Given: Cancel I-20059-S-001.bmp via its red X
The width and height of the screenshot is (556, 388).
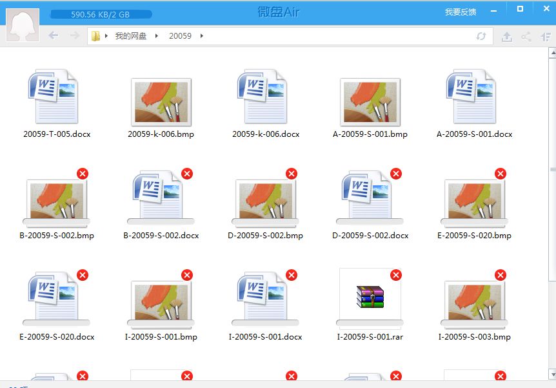Looking at the screenshot, I should 187,275.
